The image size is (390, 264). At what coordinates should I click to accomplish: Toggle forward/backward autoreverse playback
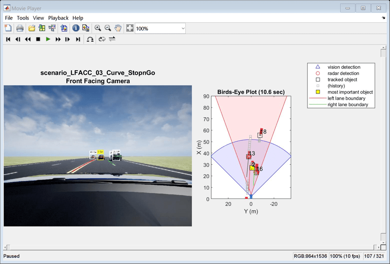pos(112,39)
